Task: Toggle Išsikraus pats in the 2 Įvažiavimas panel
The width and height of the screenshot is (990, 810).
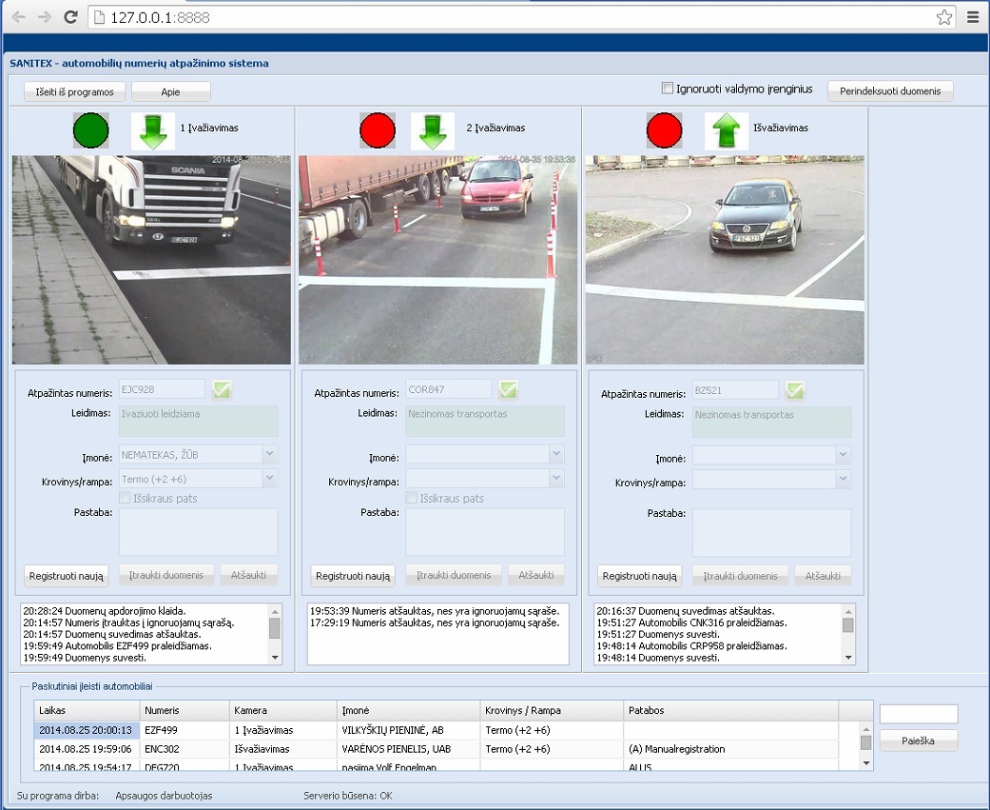Action: point(411,498)
